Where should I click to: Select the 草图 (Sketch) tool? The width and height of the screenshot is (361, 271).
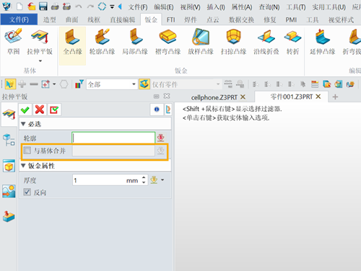click(13, 42)
